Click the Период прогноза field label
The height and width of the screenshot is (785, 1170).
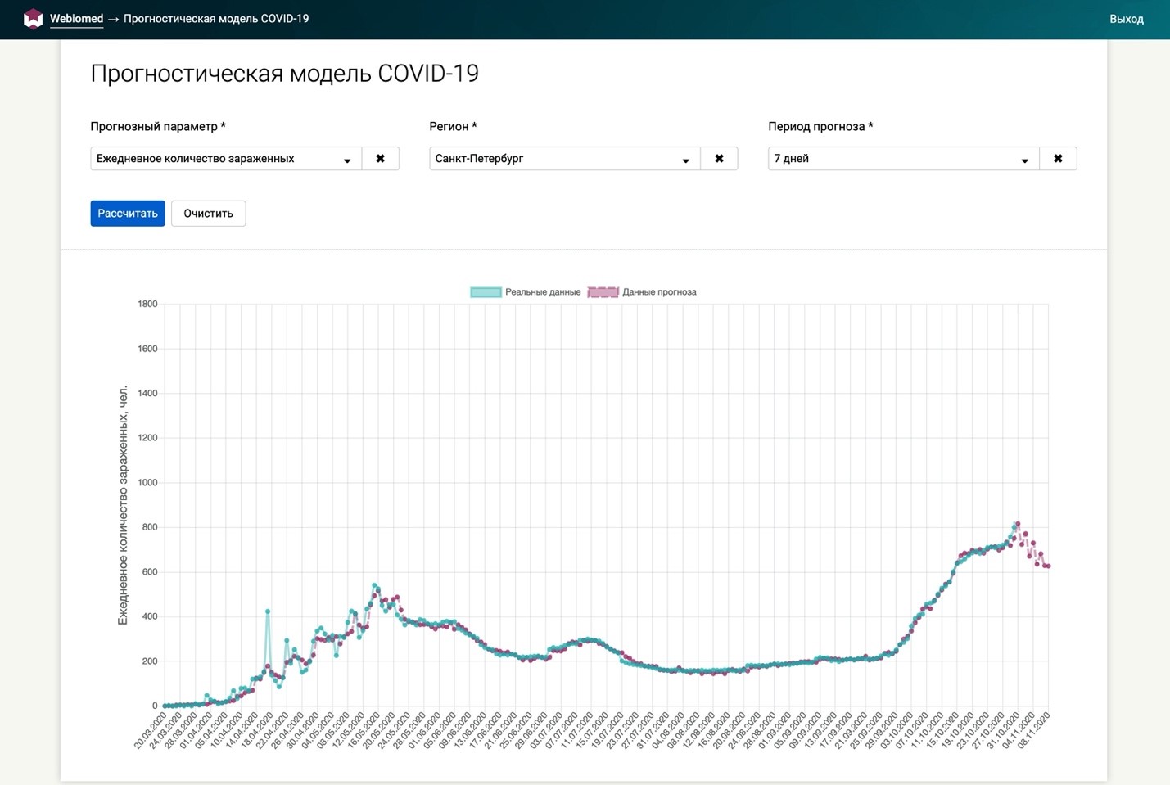[x=820, y=126]
